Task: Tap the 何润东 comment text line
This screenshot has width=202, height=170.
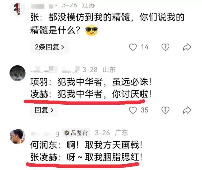Action: click(x=86, y=145)
